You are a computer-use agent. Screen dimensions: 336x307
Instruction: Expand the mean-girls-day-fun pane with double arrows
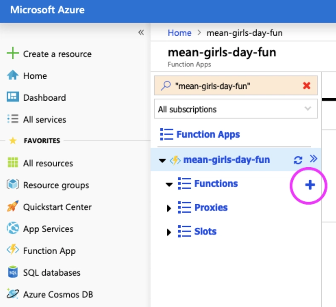(x=313, y=159)
